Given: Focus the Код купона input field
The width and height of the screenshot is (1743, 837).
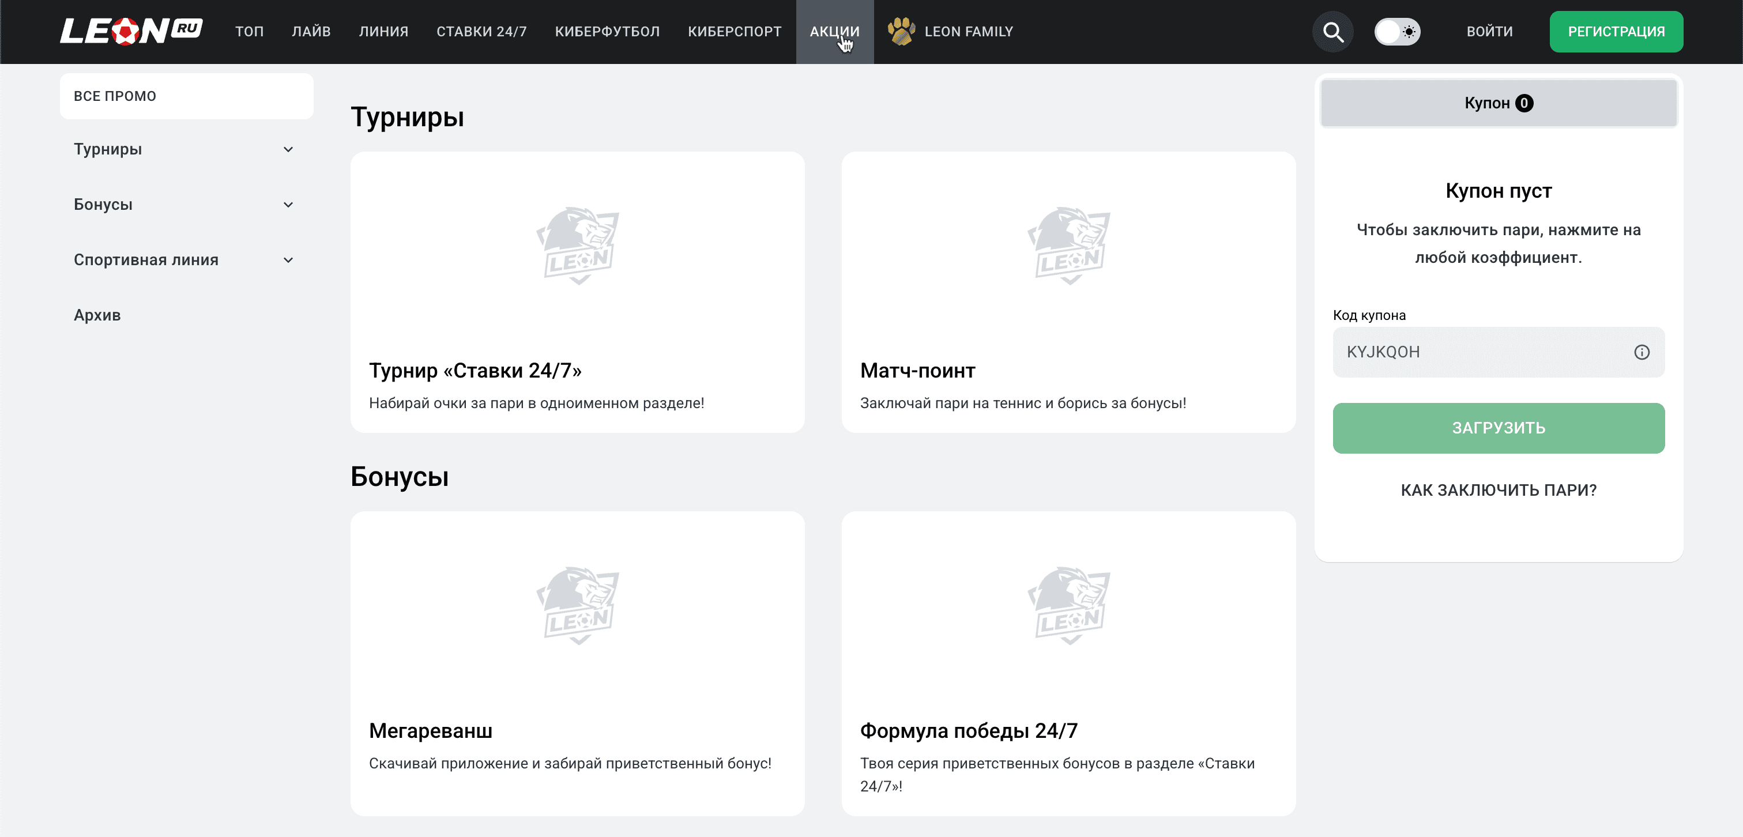Looking at the screenshot, I should pyautogui.click(x=1482, y=352).
